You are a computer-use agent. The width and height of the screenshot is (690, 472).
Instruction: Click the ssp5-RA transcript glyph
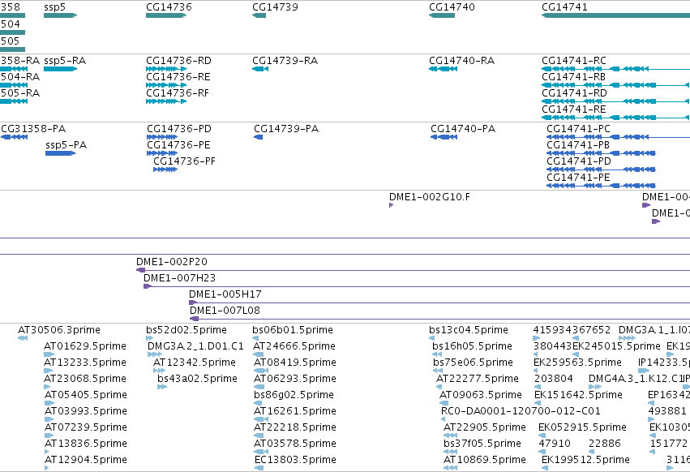pyautogui.click(x=60, y=69)
